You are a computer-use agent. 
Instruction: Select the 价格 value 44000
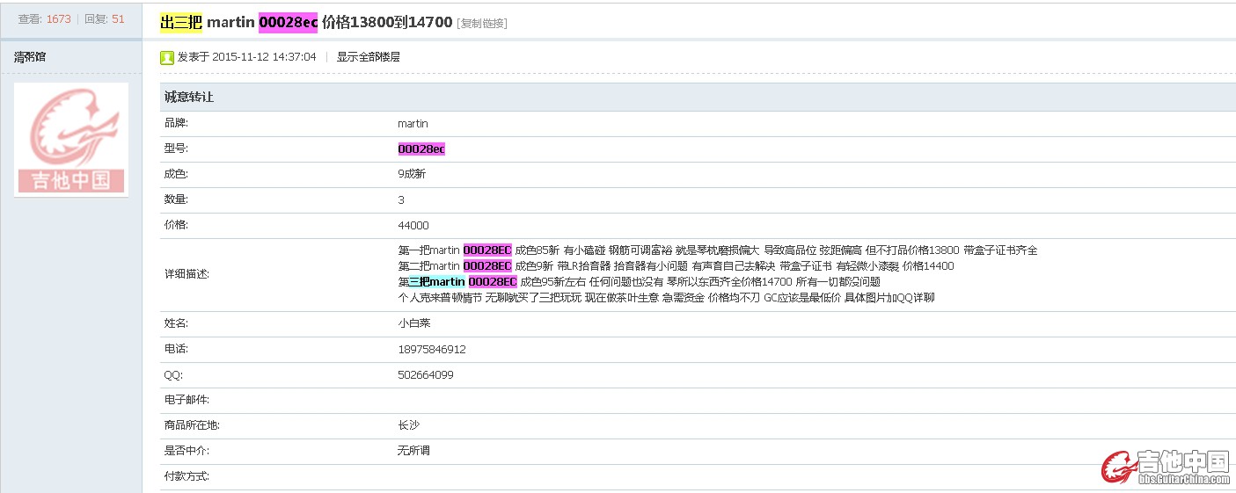[413, 226]
